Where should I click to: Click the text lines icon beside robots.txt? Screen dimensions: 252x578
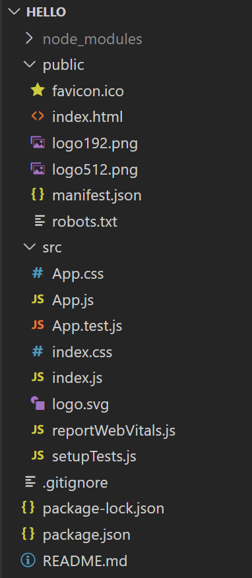pos(39,221)
